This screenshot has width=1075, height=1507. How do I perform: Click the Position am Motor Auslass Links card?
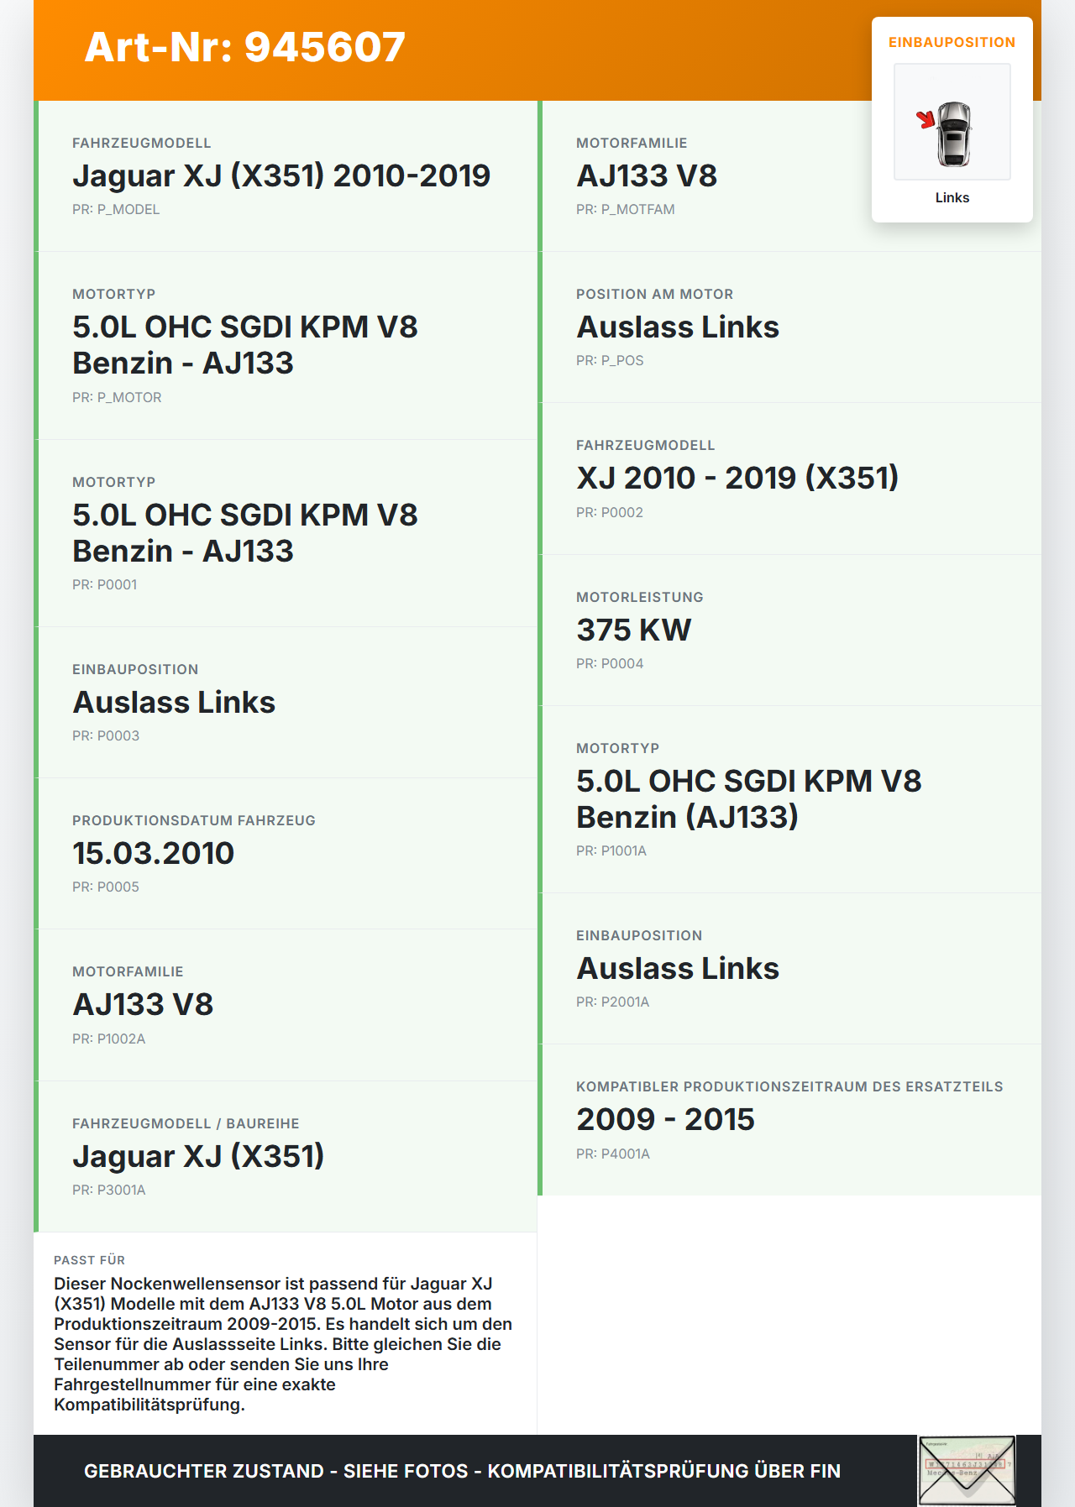tap(789, 327)
